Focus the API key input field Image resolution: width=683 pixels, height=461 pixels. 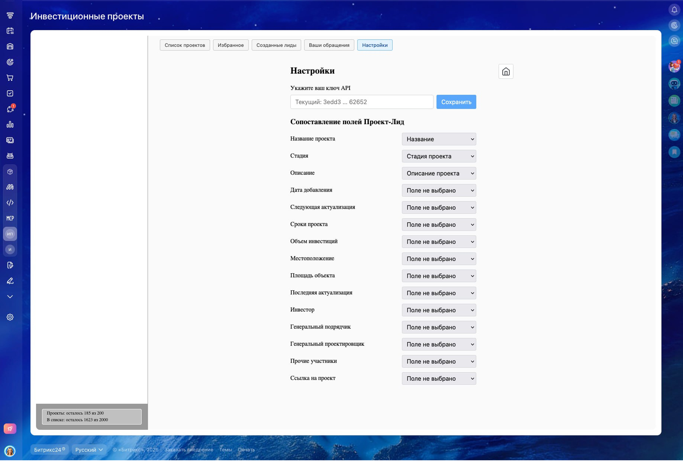361,102
